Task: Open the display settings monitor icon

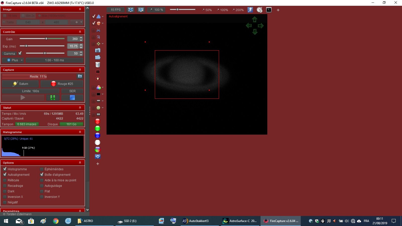Action: pos(141,10)
